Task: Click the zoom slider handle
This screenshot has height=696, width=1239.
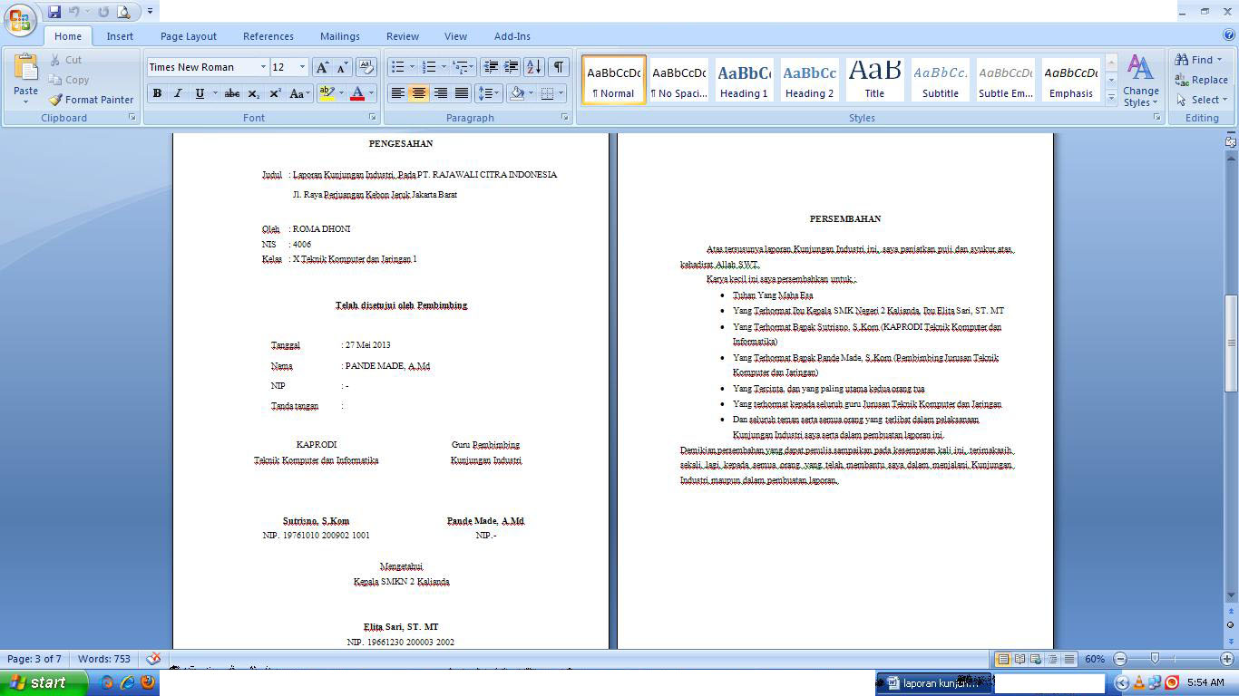Action: click(1155, 659)
